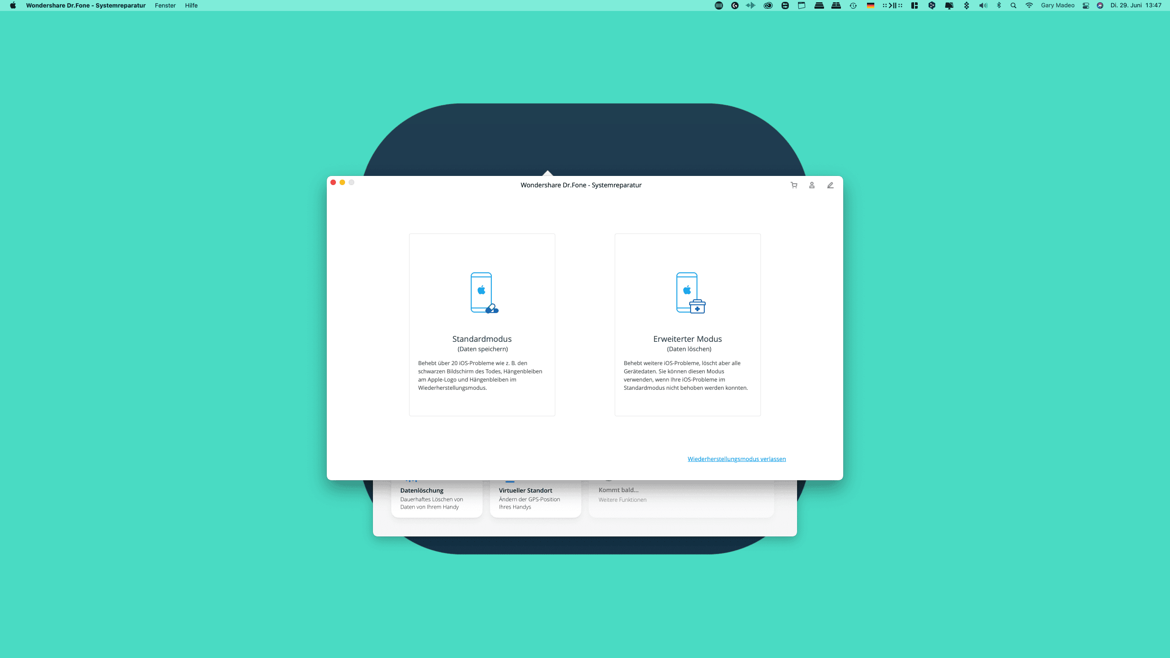Viewport: 1170px width, 658px height.
Task: Open Spotlight search in menu bar
Action: [1014, 5]
